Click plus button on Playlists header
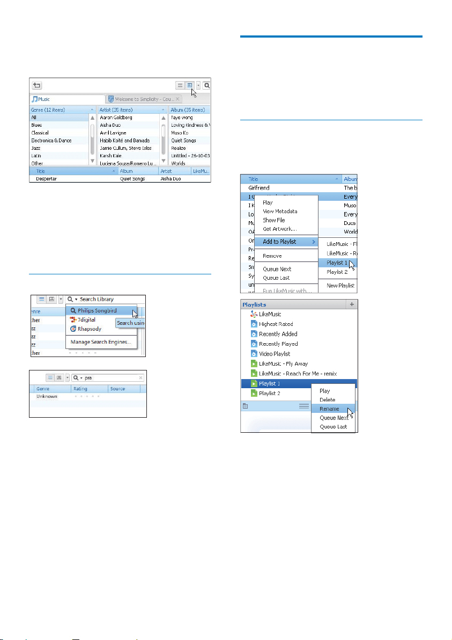 352,304
